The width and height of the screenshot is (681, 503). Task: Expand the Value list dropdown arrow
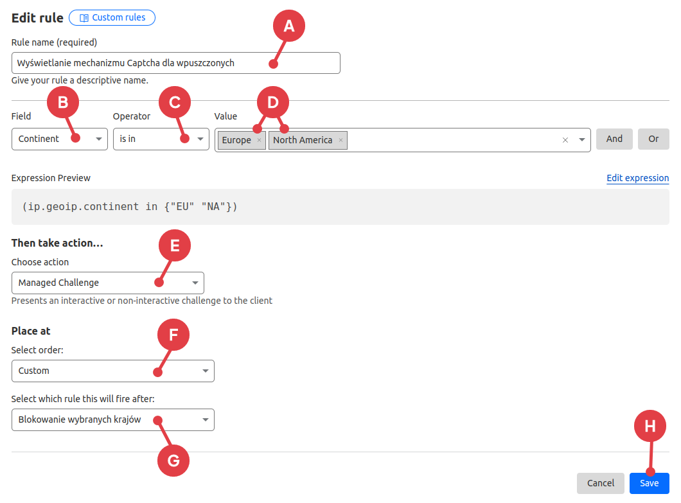pos(581,140)
